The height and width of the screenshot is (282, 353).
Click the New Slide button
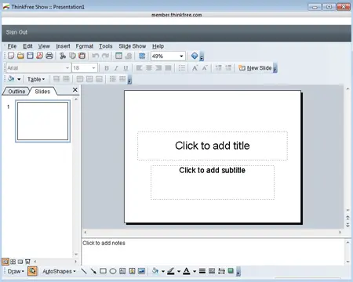pos(255,68)
